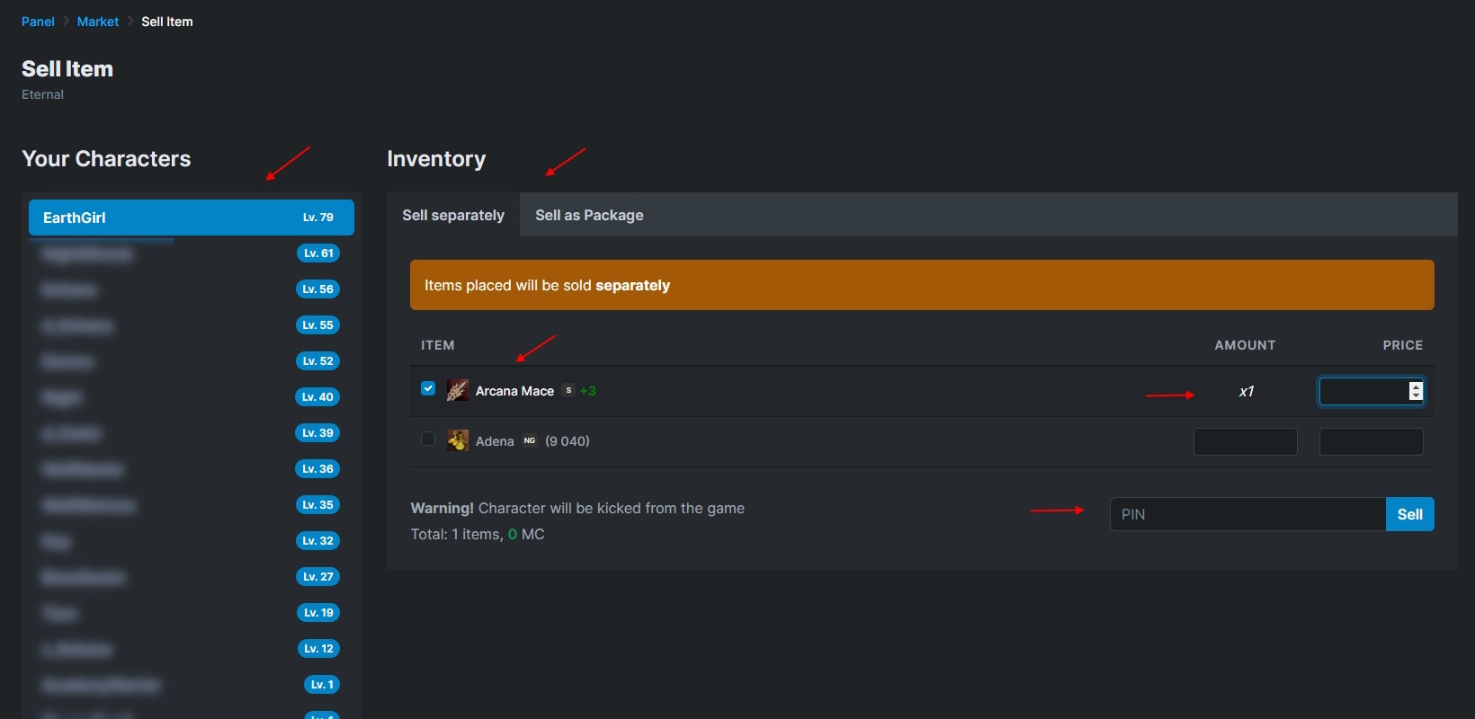Uncheck the Arcana Mace checkbox

point(428,388)
